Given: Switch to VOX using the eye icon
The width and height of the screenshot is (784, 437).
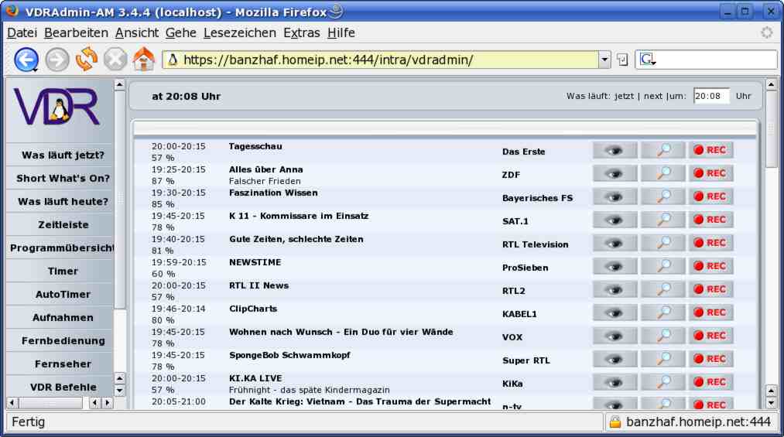Looking at the screenshot, I should pos(615,336).
